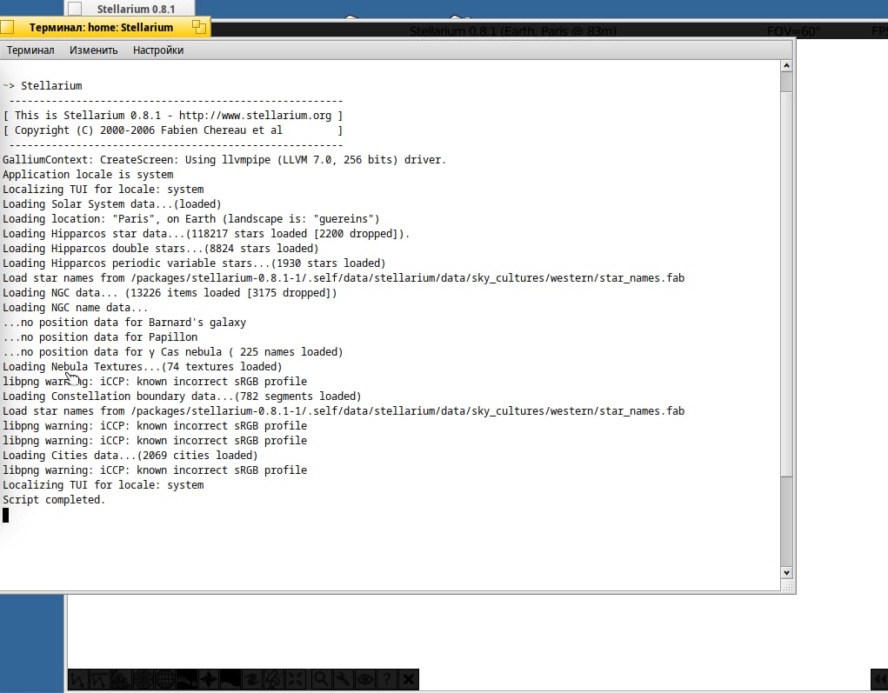Click the zoom box on Terminal title tab
Screen dimensions: 888x693
pos(199,27)
